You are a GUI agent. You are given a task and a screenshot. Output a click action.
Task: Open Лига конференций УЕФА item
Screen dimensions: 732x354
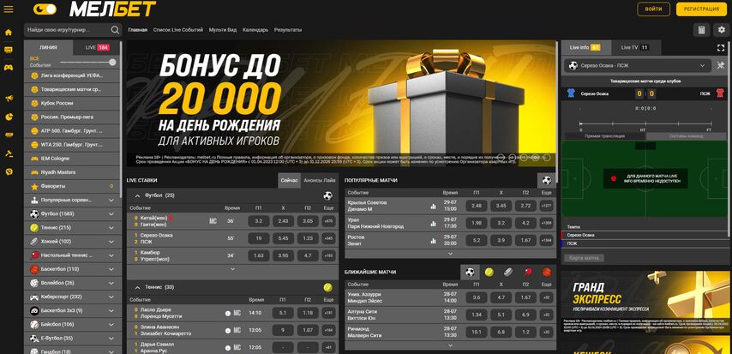pos(72,75)
